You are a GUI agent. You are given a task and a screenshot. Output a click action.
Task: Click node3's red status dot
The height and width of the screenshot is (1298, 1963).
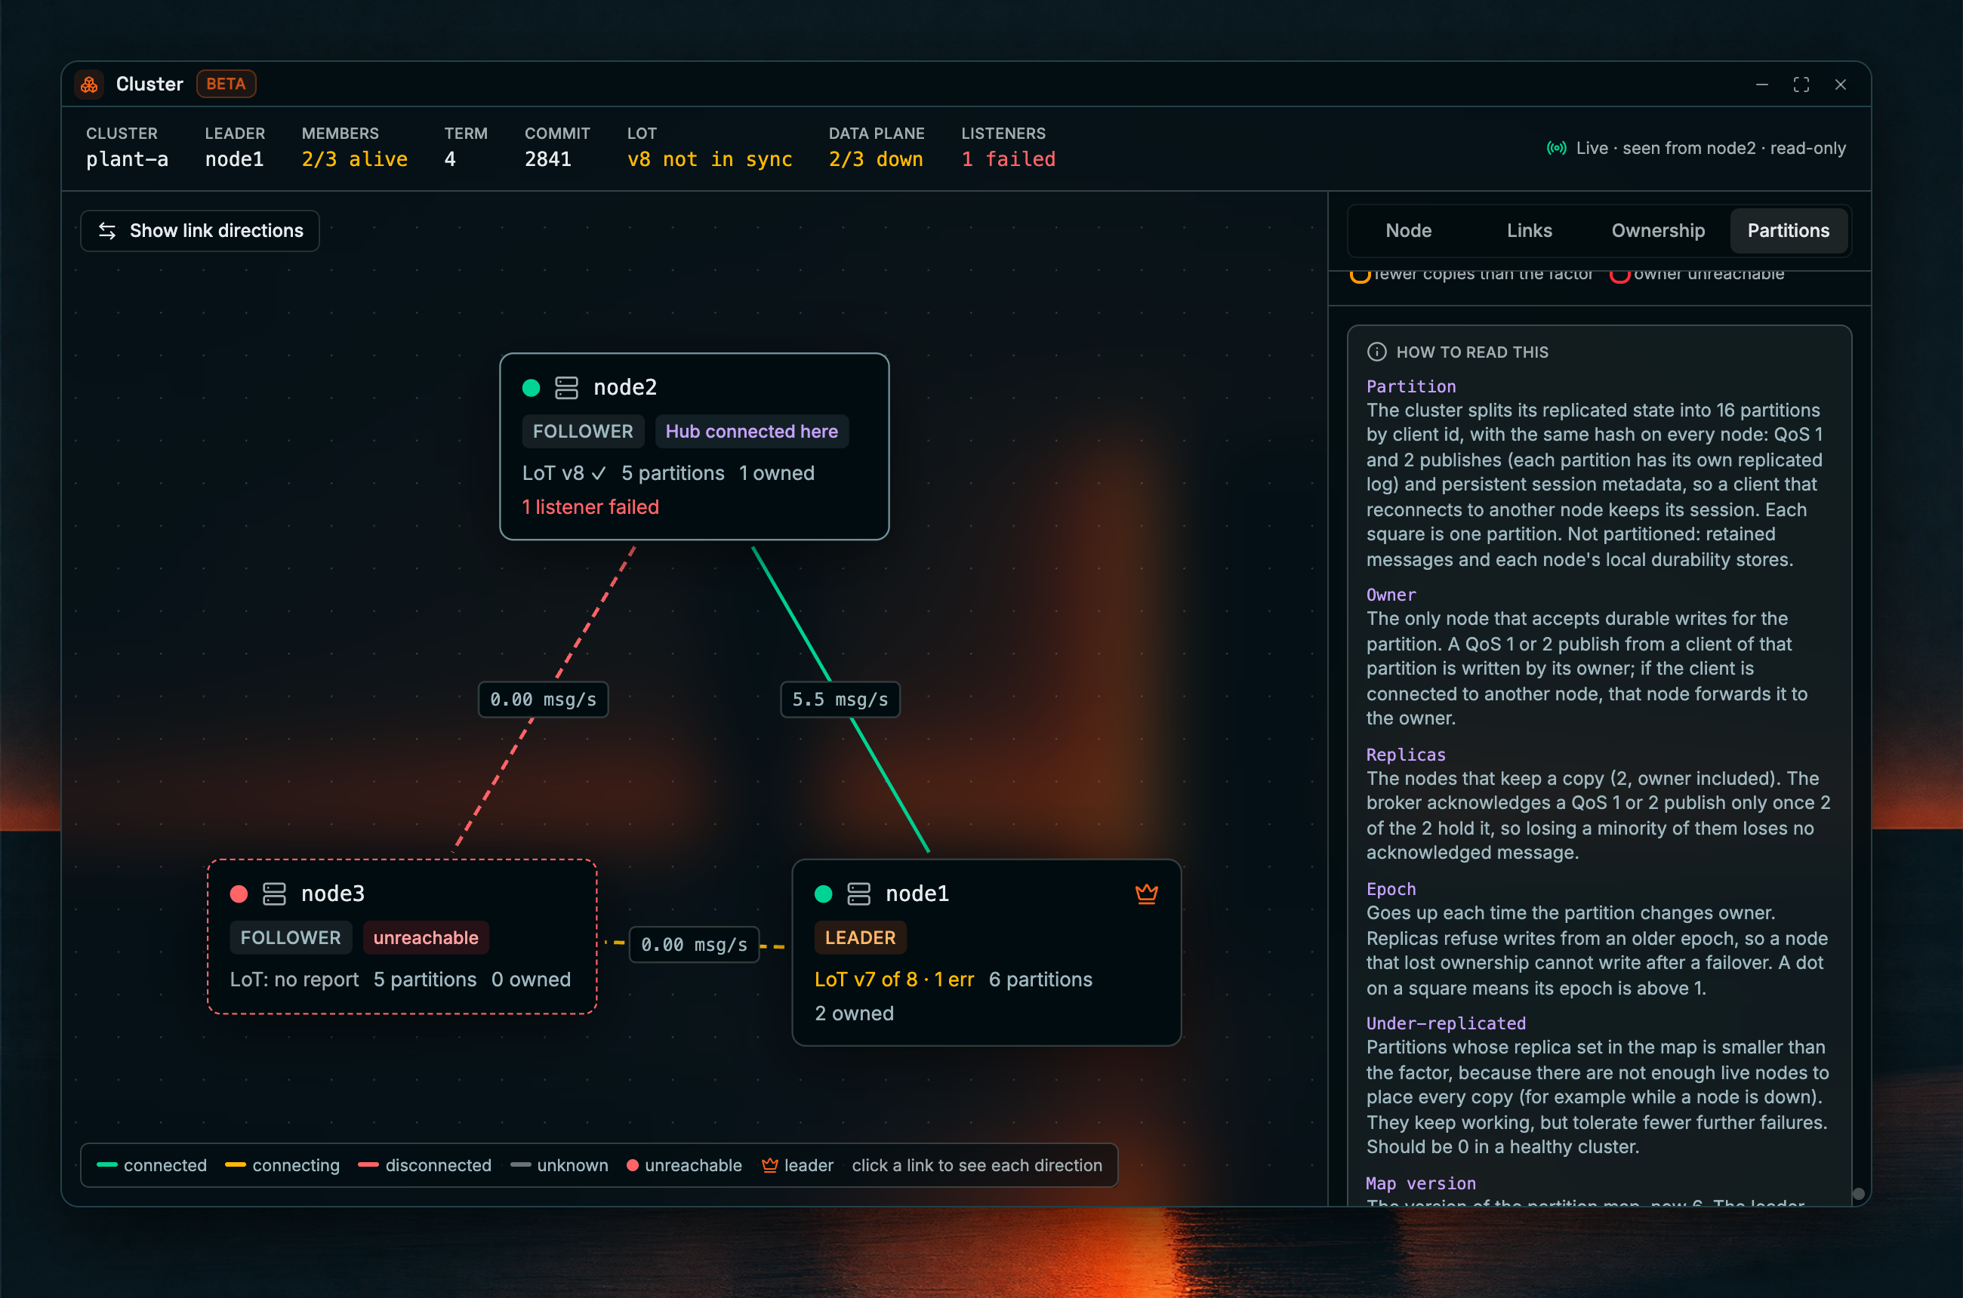pyautogui.click(x=239, y=894)
